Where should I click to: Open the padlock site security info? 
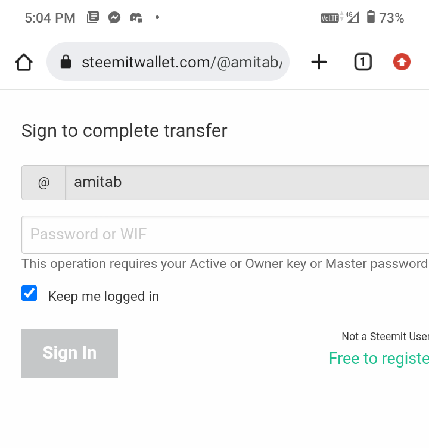[66, 61]
